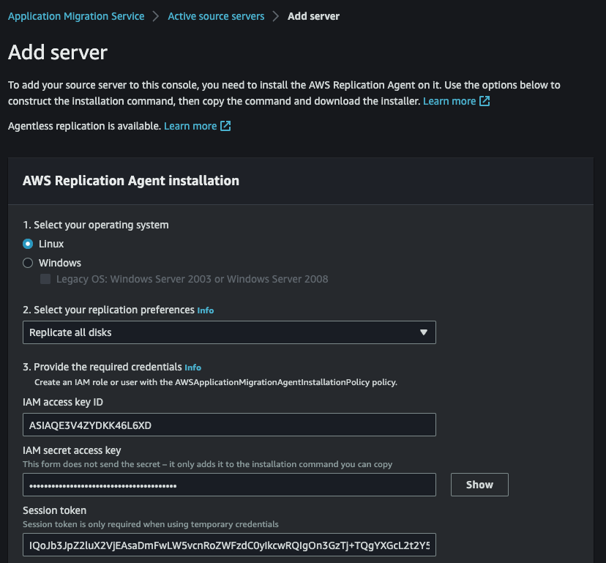Image resolution: width=606 pixels, height=563 pixels.
Task: Click the dropdown arrow in replication preferences
Action: [x=424, y=332]
